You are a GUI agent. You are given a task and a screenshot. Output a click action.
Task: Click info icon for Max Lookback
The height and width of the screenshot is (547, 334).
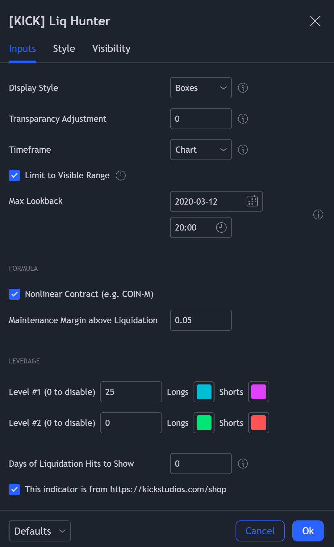click(318, 214)
